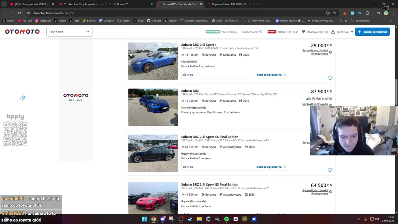Viewport: 398px width, 224px height.
Task: Save Subaru BRZ 2.0i Sport+ to favorites
Action: [330, 78]
